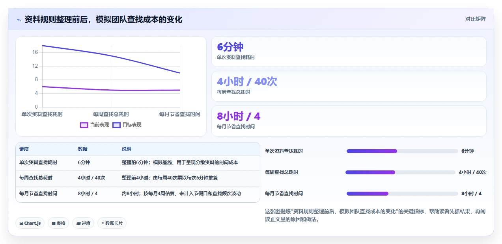Image resolution: width=502 pixels, height=244 pixels.
Task: Click the purple 当前表现 line in chart
Action: (111, 90)
